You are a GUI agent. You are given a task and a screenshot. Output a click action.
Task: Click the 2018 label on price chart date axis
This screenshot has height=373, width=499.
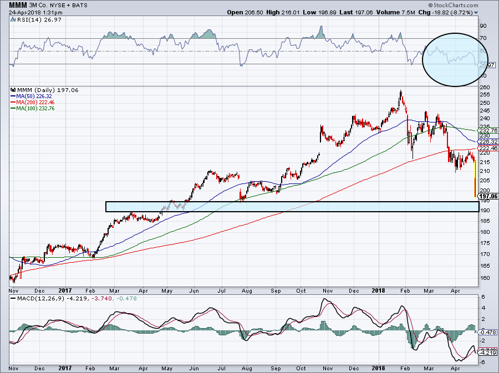(378, 290)
